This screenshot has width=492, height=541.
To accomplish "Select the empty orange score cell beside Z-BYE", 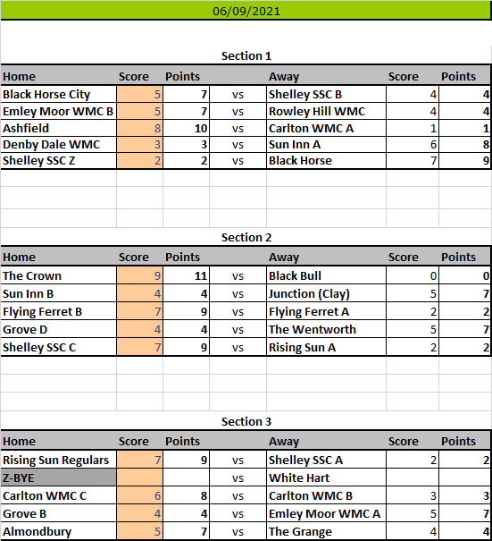I will [x=139, y=478].
